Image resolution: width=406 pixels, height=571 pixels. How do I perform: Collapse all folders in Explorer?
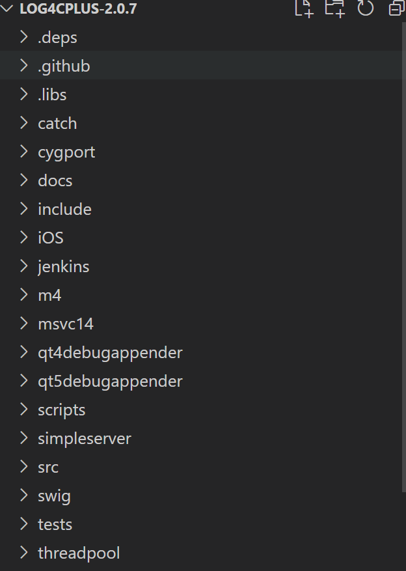(x=396, y=9)
